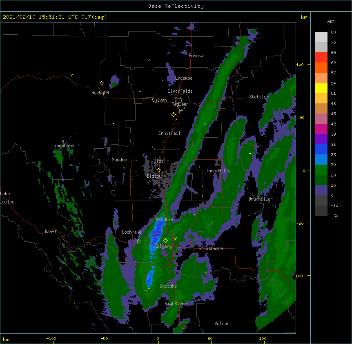352x344 pixels.
Task: Pick the slate-violet swatch between 10 and 0
Action: [x=321, y=190]
